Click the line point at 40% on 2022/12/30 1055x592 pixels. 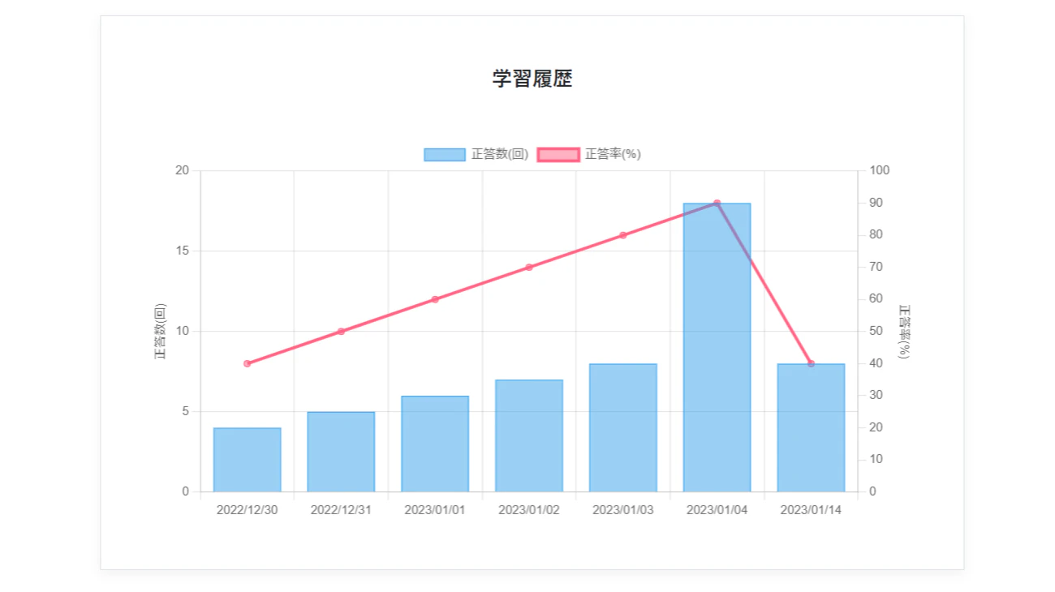point(248,363)
